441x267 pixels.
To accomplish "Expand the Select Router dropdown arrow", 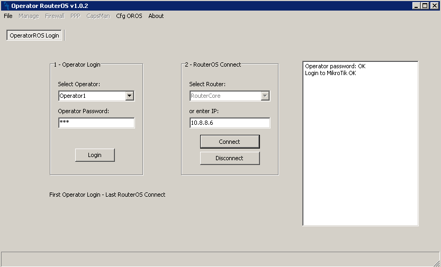I will click(265, 96).
